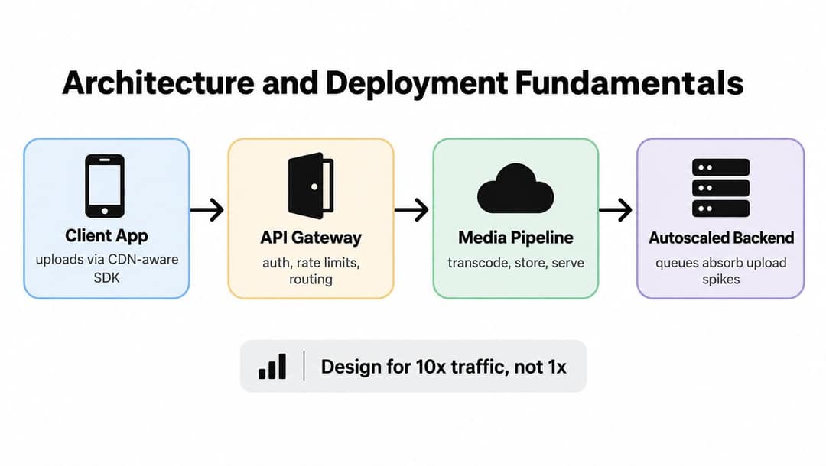
Task: Click the "auth, rate limits, routing" text
Action: tap(311, 270)
